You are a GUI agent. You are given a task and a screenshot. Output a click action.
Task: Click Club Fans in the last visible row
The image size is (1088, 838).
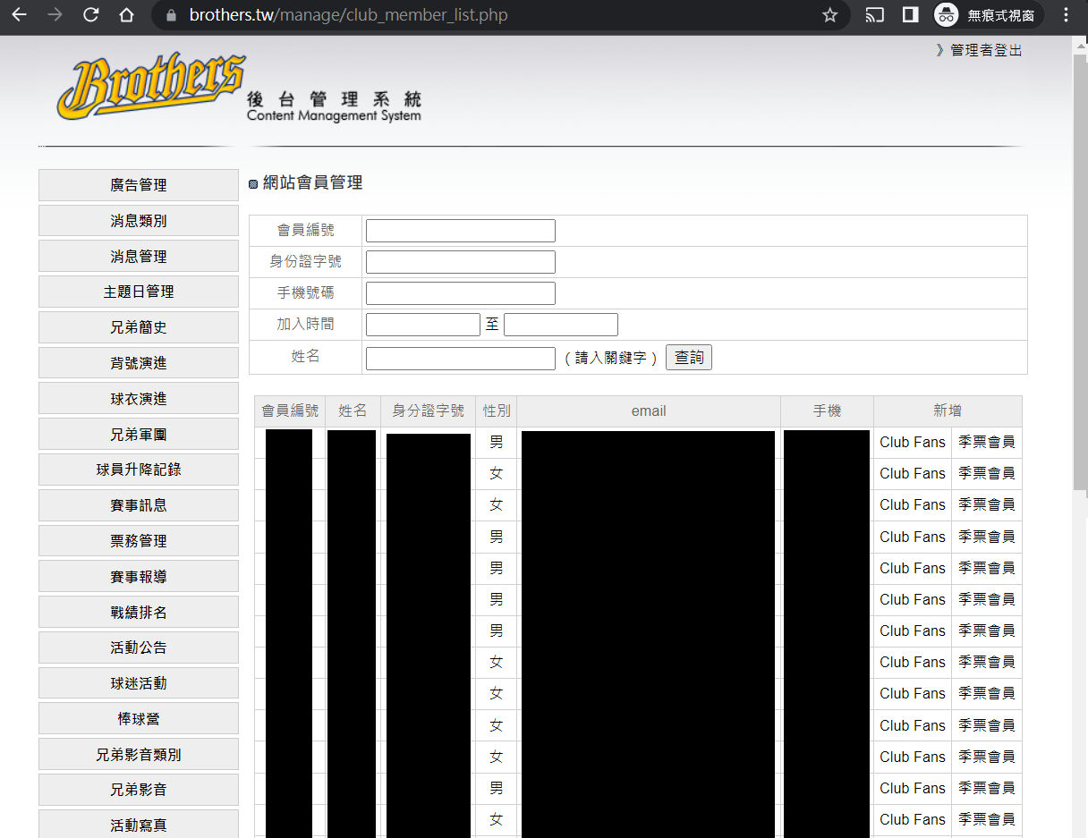click(913, 819)
